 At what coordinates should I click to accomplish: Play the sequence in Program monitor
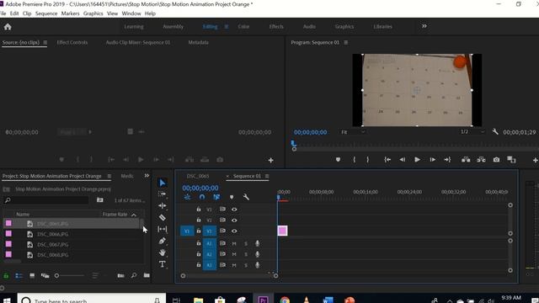[417, 160]
